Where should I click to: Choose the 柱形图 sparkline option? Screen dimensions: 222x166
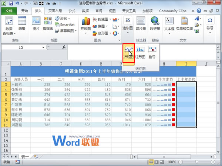(140, 52)
